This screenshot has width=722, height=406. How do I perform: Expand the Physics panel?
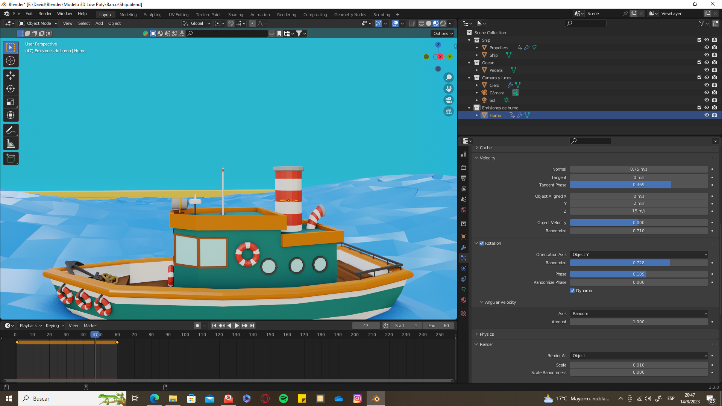[487, 334]
